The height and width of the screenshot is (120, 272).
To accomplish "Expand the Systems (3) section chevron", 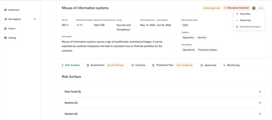I will click(260, 103).
